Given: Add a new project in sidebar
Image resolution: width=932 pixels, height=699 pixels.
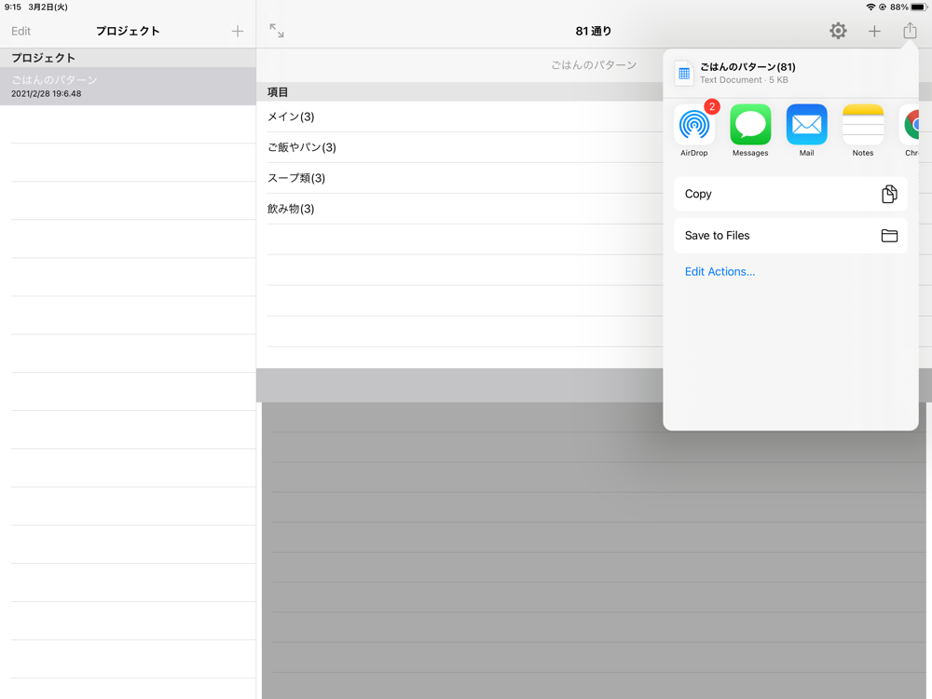Looking at the screenshot, I should pyautogui.click(x=238, y=31).
